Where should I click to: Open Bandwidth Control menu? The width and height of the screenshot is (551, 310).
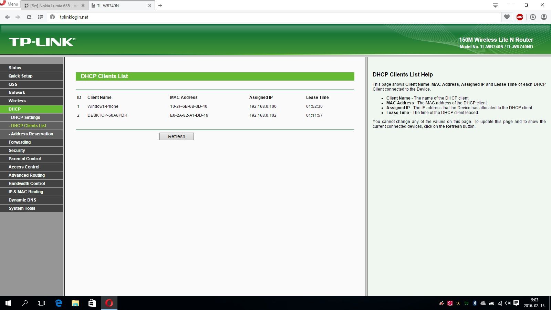(31, 184)
